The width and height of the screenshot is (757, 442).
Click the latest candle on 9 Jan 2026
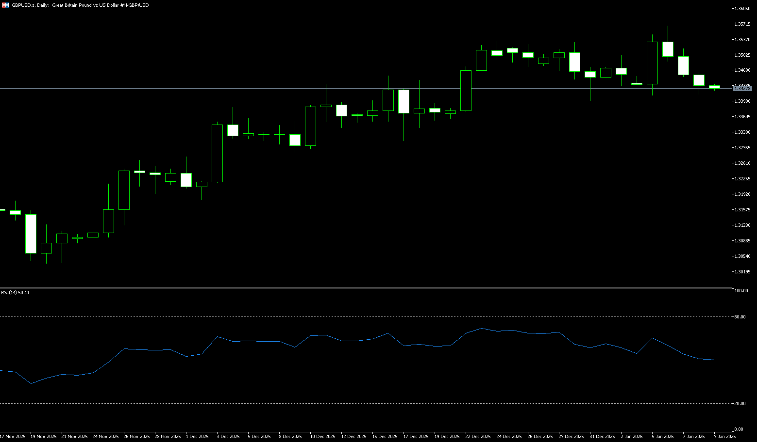tap(714, 87)
